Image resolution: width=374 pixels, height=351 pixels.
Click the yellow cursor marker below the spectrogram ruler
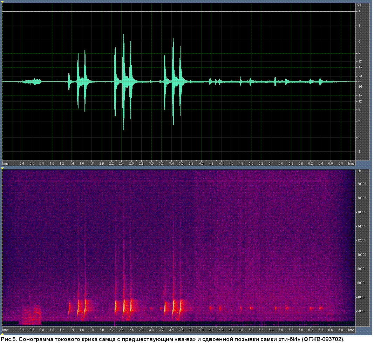(x=2, y=334)
